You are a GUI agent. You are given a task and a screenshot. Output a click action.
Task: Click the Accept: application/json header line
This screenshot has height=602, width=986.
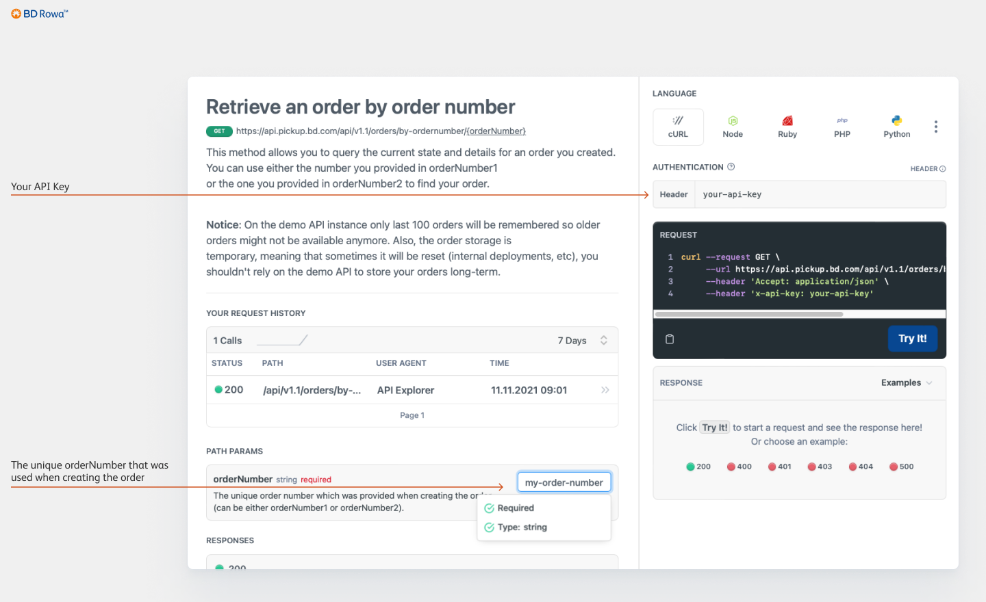(x=797, y=282)
